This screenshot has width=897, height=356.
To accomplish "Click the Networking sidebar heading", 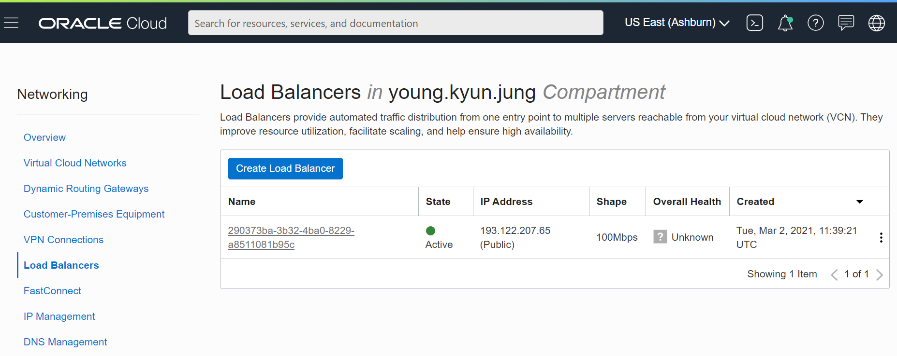I will (52, 94).
